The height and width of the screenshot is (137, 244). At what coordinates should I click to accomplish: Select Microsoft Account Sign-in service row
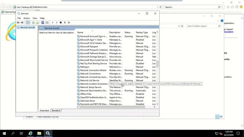pyautogui.click(x=116, y=37)
